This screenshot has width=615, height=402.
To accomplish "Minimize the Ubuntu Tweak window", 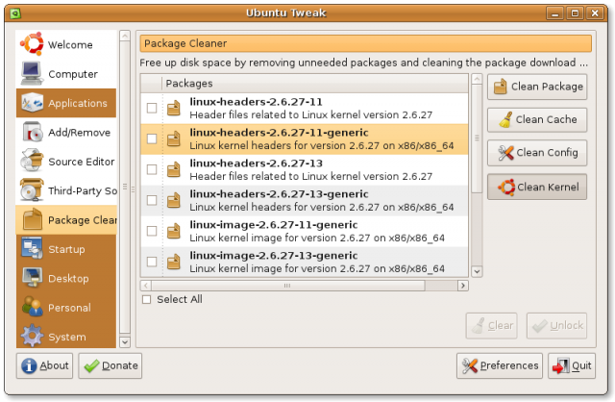I will (555, 13).
